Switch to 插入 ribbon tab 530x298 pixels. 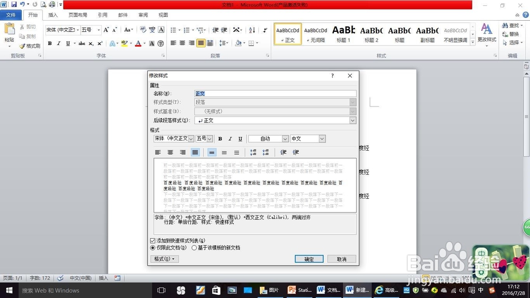pyautogui.click(x=53, y=15)
